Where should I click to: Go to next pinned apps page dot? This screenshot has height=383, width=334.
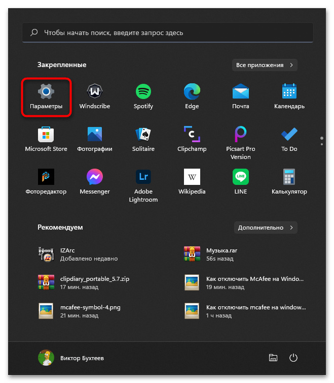pos(322,144)
